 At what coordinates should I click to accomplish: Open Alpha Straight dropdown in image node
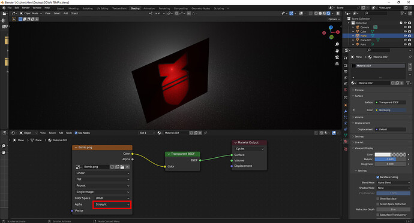[112, 204]
